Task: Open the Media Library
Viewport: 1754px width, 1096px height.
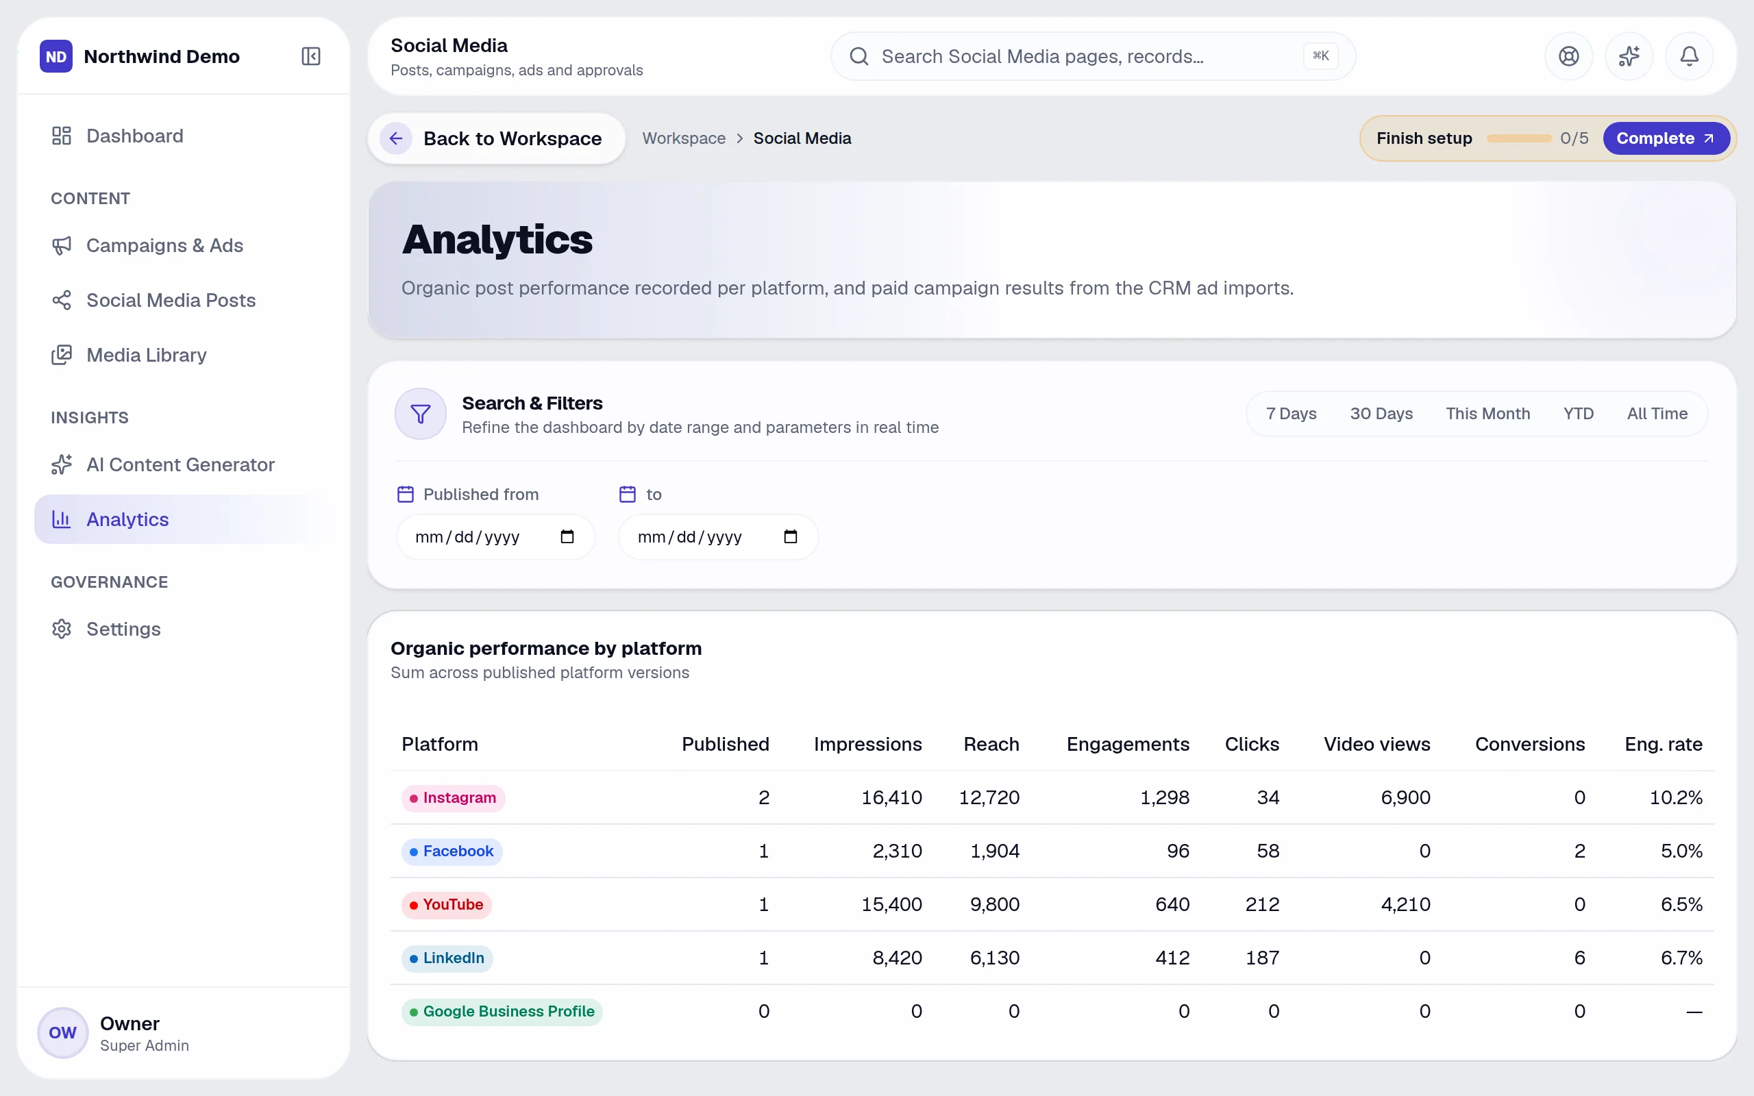Action: pyautogui.click(x=183, y=356)
